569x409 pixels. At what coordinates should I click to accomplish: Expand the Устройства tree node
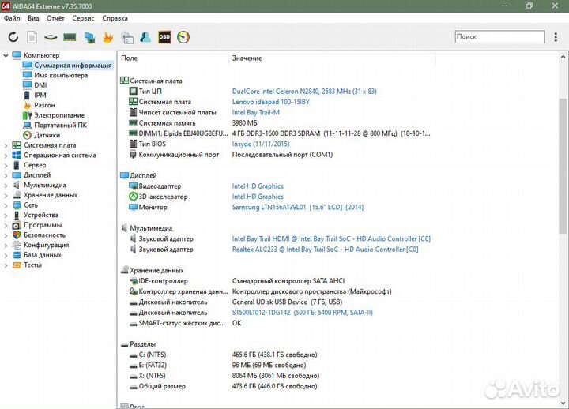[x=6, y=216]
